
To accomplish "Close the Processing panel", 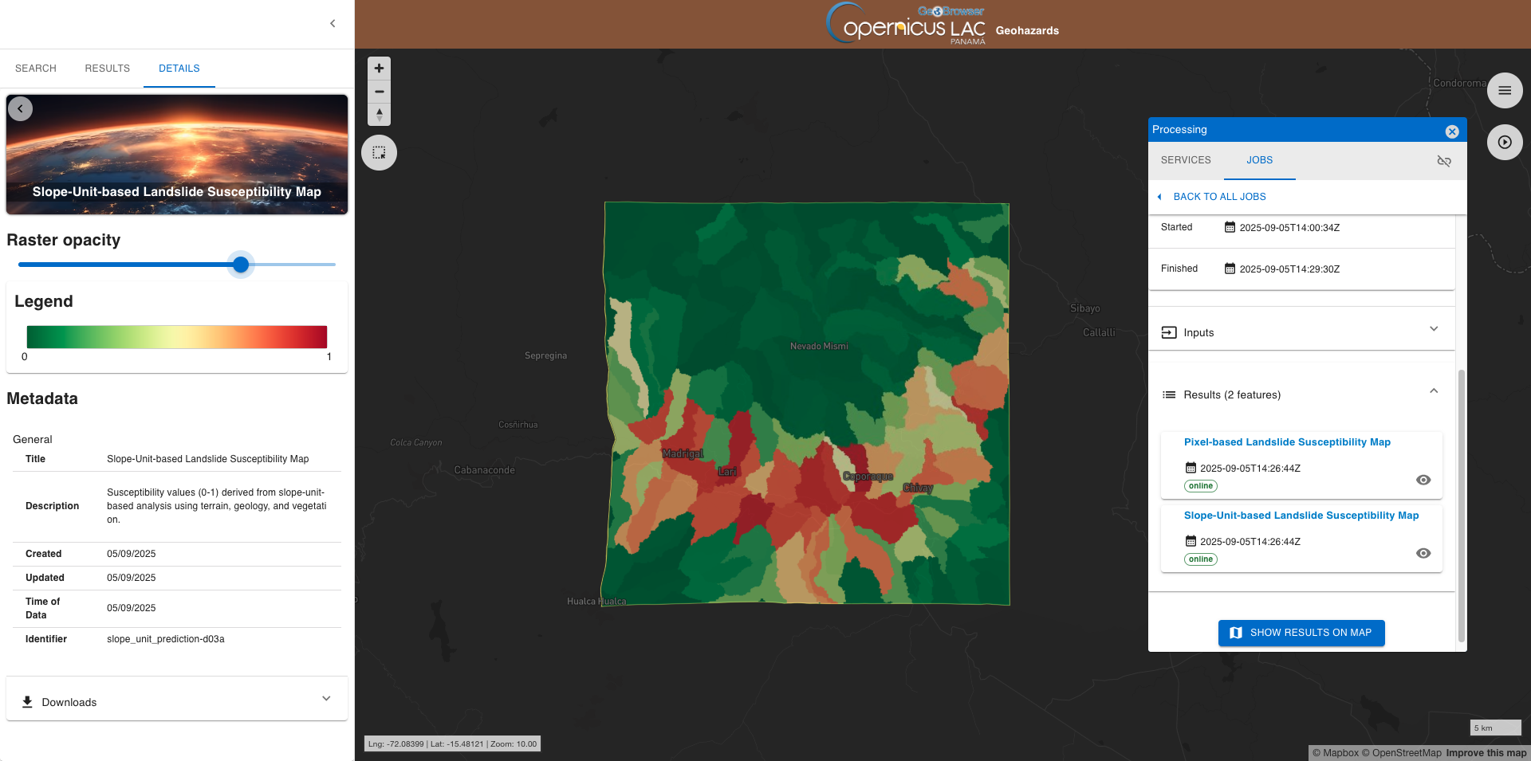I will tap(1451, 131).
